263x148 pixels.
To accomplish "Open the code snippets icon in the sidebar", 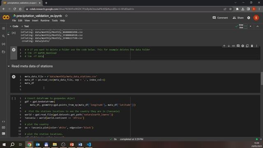I will pos(3,122).
